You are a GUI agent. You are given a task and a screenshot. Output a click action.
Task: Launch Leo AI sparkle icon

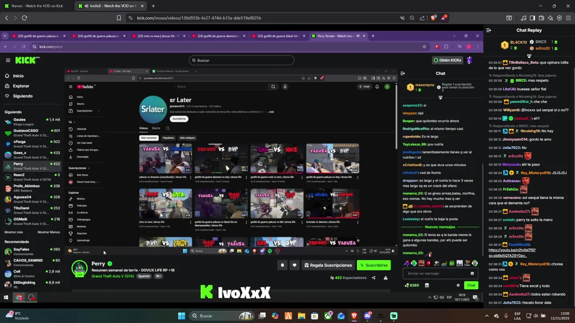(550, 18)
